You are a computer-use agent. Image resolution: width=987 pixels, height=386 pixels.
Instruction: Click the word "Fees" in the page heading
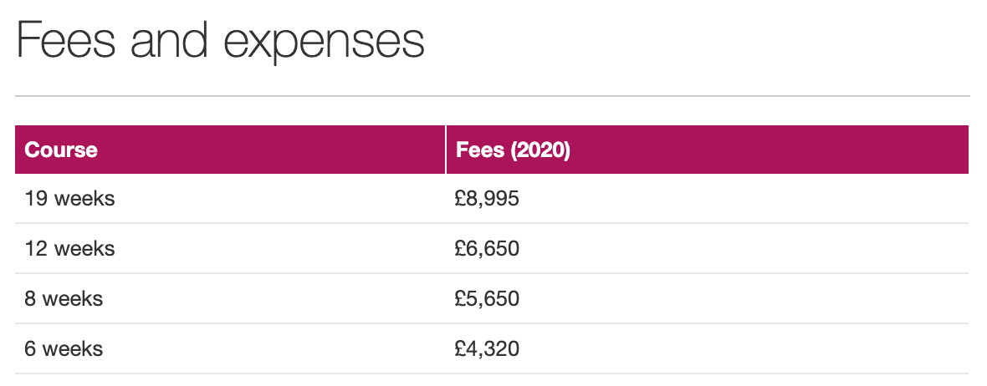(65, 41)
